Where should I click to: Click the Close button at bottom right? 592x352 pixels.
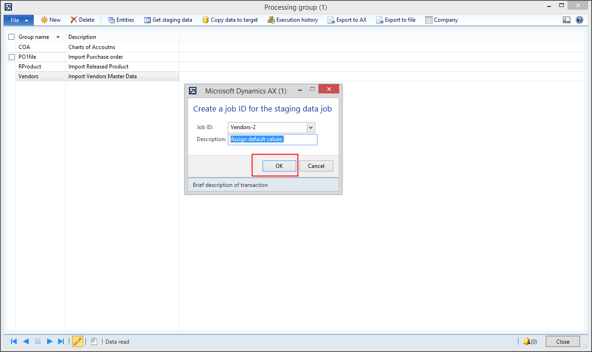[562, 341]
